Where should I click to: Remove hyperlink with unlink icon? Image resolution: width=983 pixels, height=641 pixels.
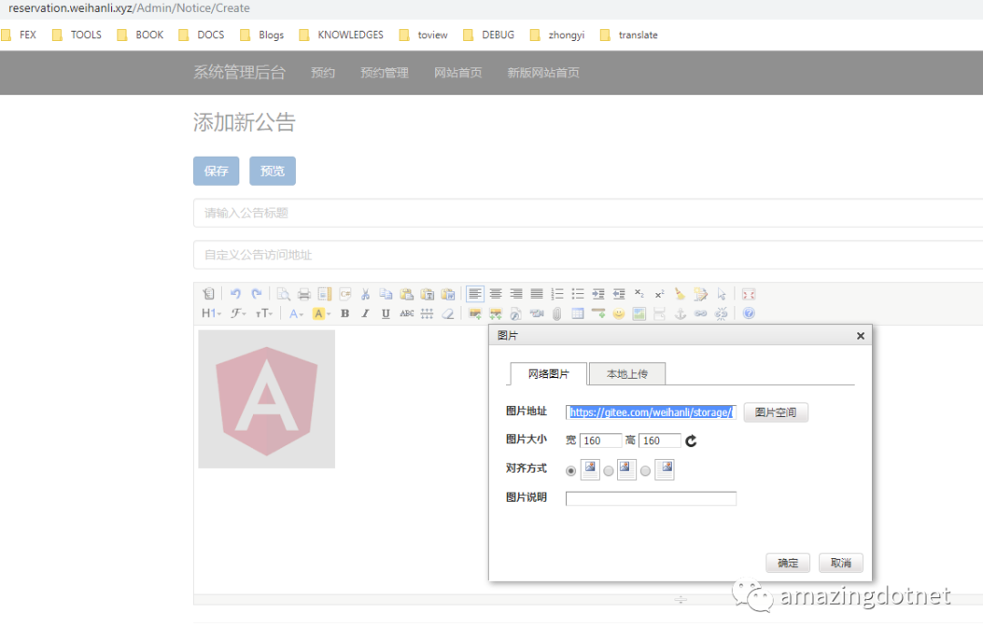[x=722, y=313]
